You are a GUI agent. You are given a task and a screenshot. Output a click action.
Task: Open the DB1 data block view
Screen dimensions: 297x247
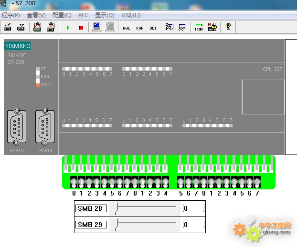pyautogui.click(x=153, y=28)
